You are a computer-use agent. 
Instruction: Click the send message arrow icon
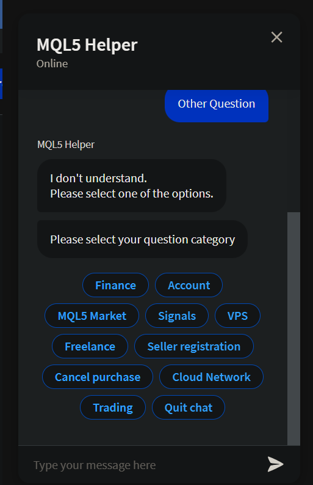point(275,464)
